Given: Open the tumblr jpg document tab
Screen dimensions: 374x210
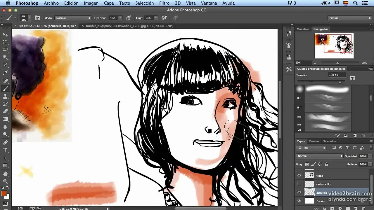Looking at the screenshot, I should pyautogui.click(x=129, y=26).
